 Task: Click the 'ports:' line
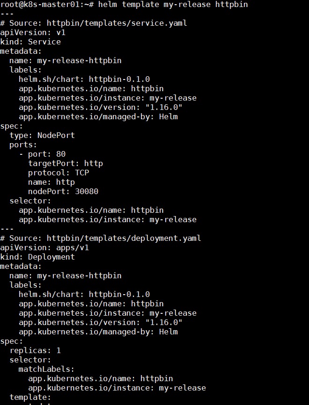(x=23, y=145)
